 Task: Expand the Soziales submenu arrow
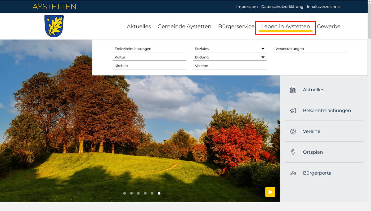[x=263, y=49]
